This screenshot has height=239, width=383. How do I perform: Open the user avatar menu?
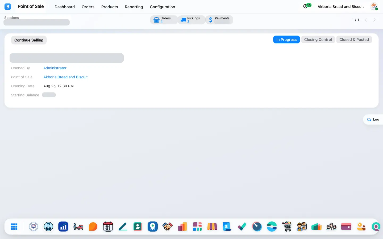[374, 7]
